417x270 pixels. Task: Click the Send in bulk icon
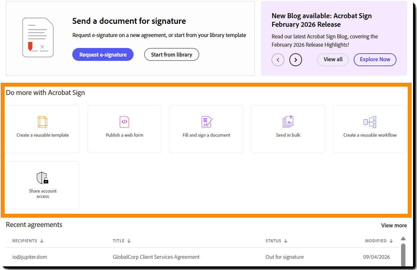[x=288, y=122]
